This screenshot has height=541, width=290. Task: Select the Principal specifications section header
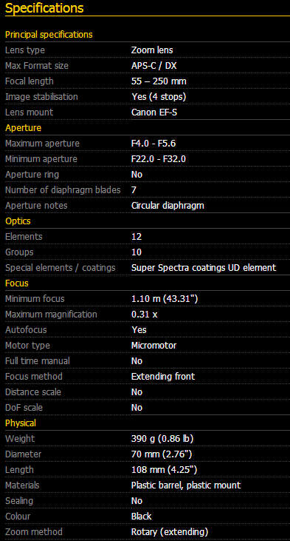coord(49,35)
